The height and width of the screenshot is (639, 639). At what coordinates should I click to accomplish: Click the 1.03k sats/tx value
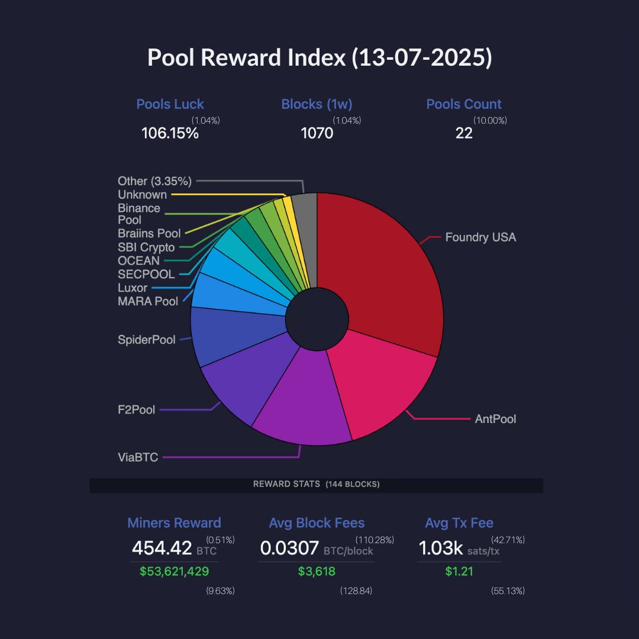(459, 548)
